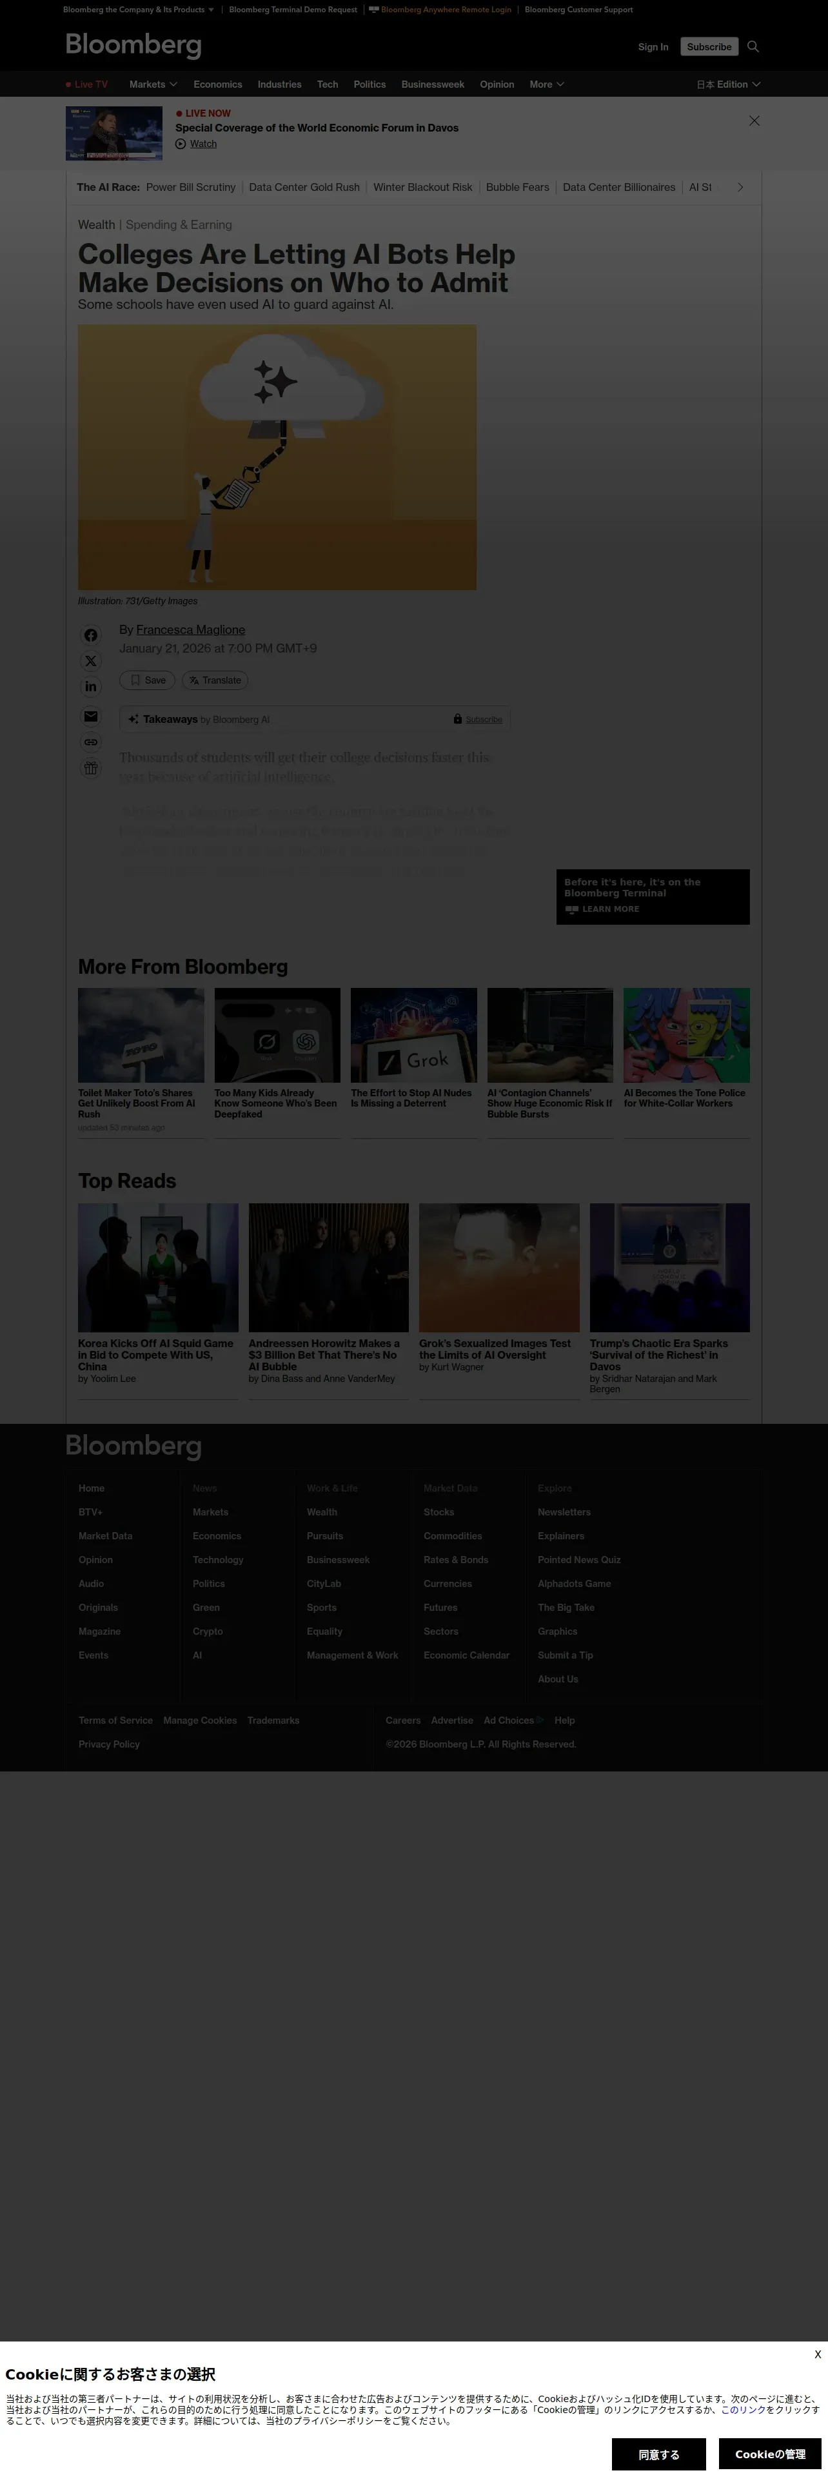Screen dimensions: 828x2484
Task: Click Cookieの管理 button
Action: tap(769, 2454)
